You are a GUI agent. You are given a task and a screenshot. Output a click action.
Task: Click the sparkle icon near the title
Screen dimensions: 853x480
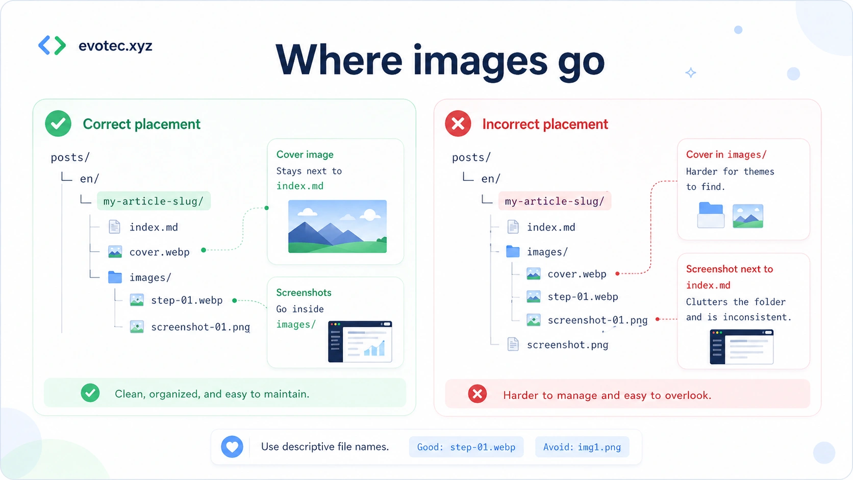691,73
